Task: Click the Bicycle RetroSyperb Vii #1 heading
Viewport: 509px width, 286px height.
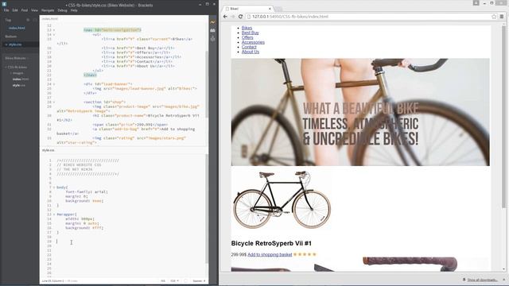Action: pyautogui.click(x=271, y=243)
